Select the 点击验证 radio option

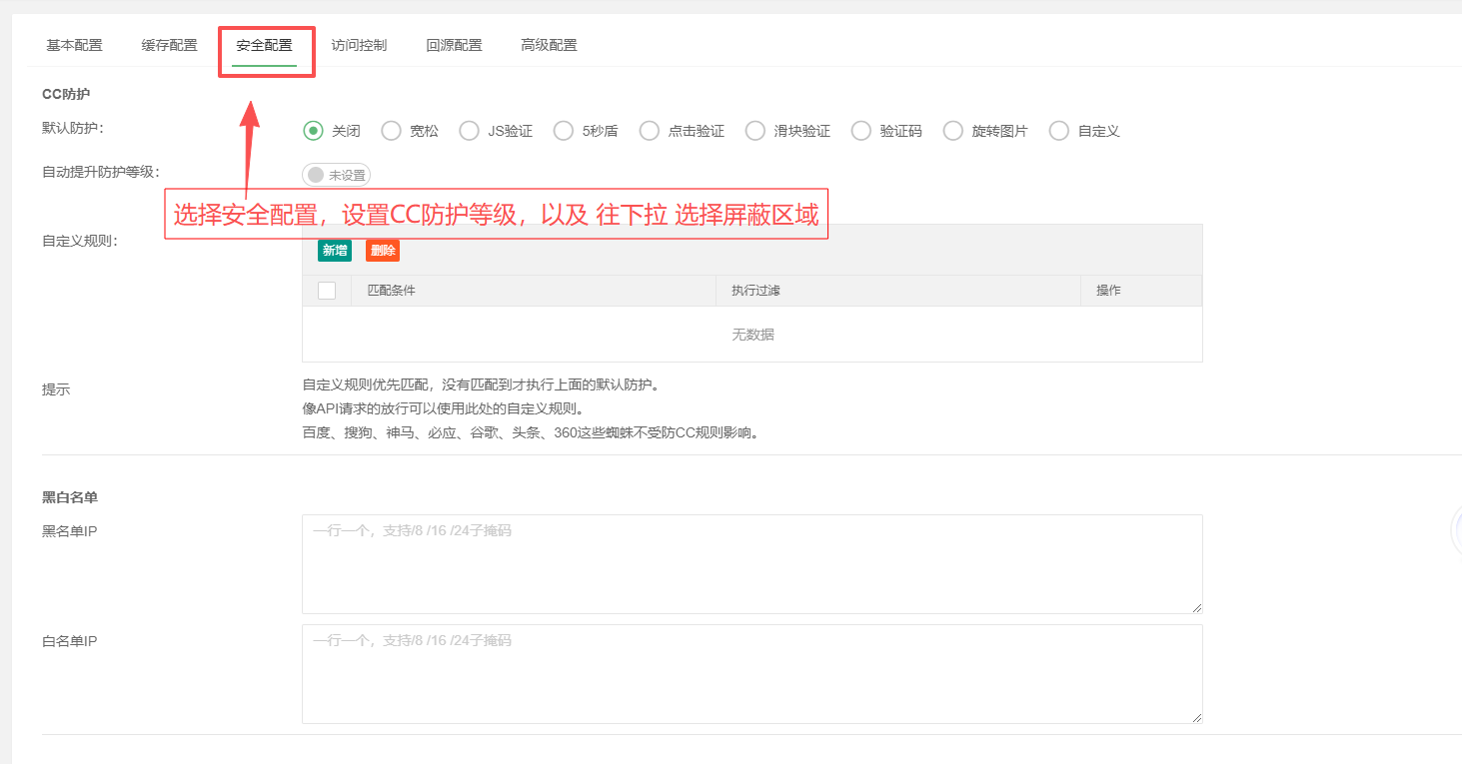click(x=650, y=131)
